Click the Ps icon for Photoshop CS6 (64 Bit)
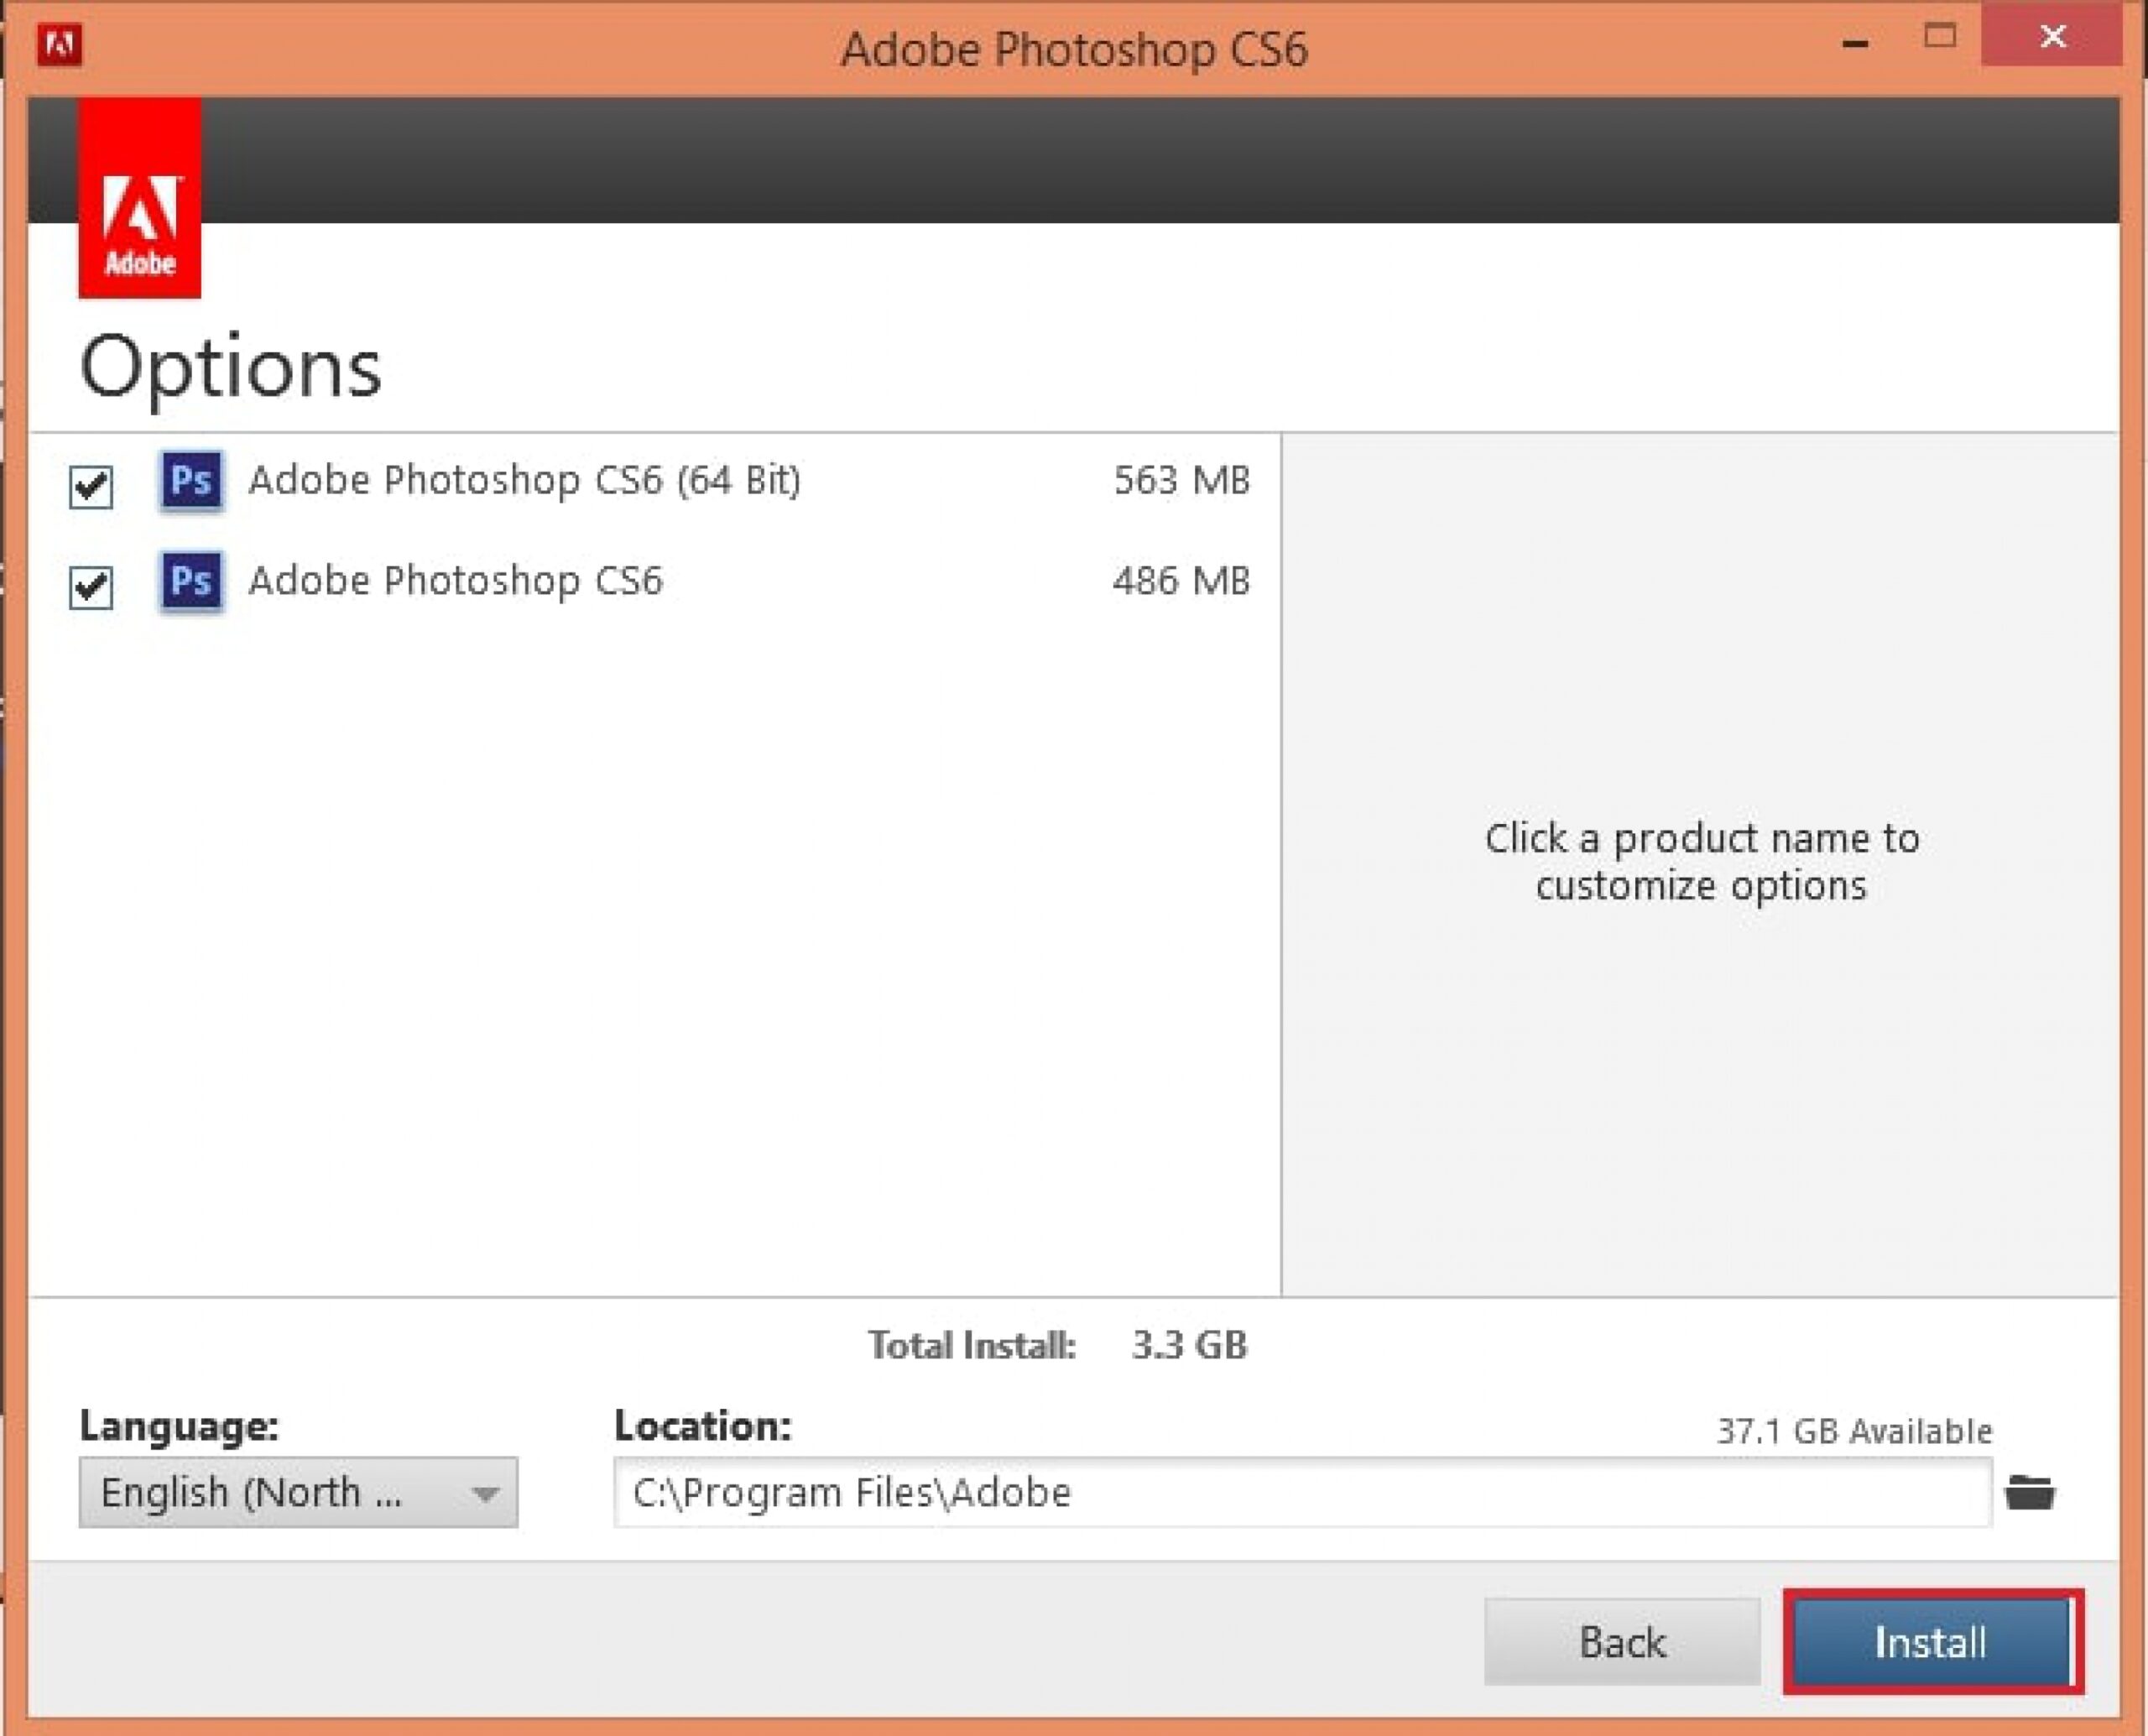Screen dimensions: 2148x1736 (x=191, y=481)
